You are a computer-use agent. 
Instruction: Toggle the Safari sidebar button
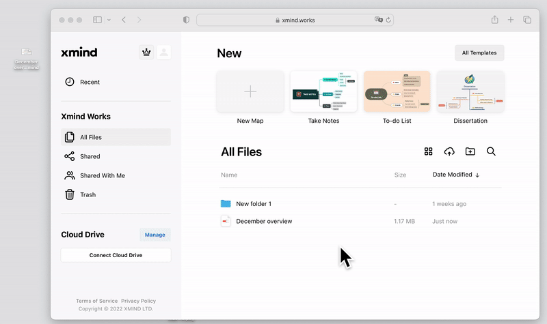97,20
